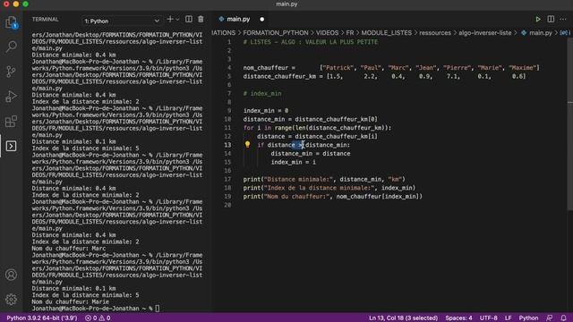Open the Extensions view

click(11, 122)
